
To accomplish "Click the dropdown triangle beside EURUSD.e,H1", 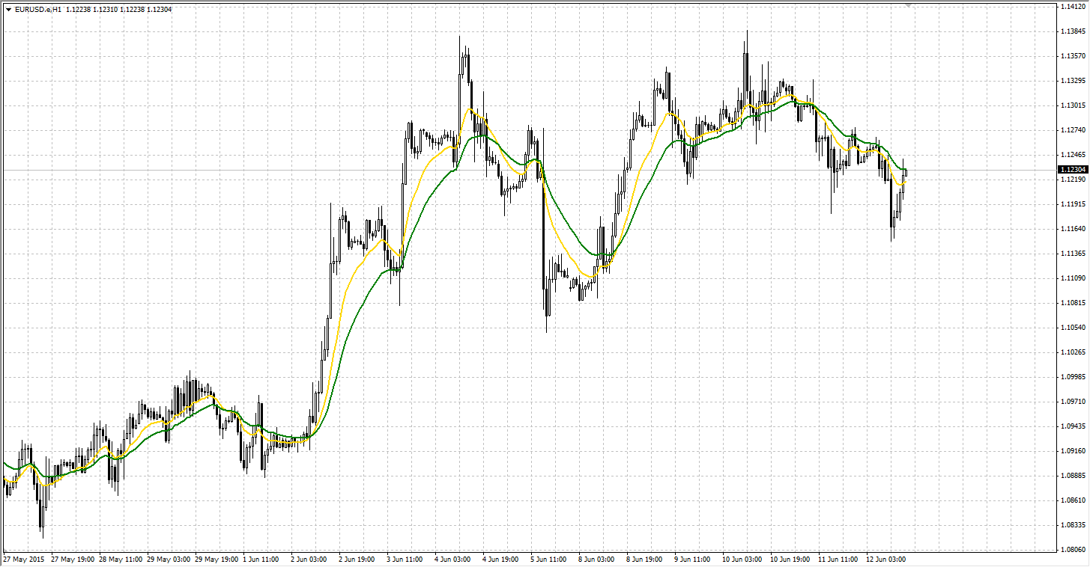I will coord(7,9).
